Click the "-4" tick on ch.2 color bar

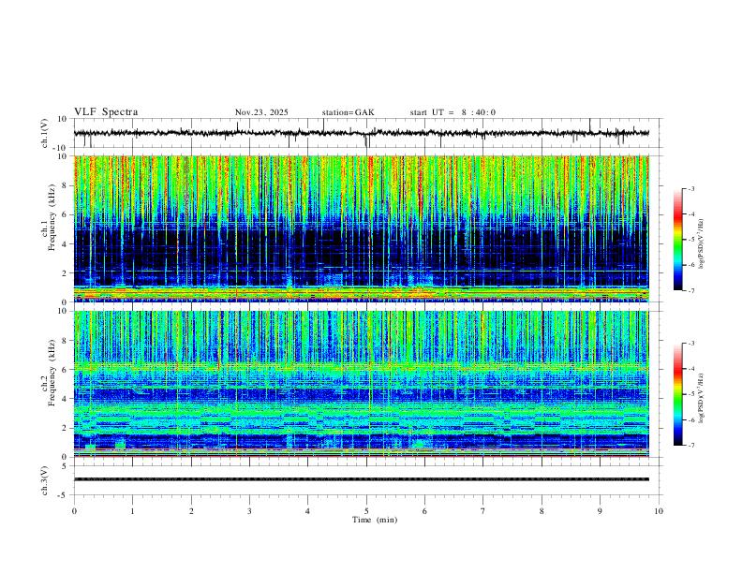click(690, 369)
